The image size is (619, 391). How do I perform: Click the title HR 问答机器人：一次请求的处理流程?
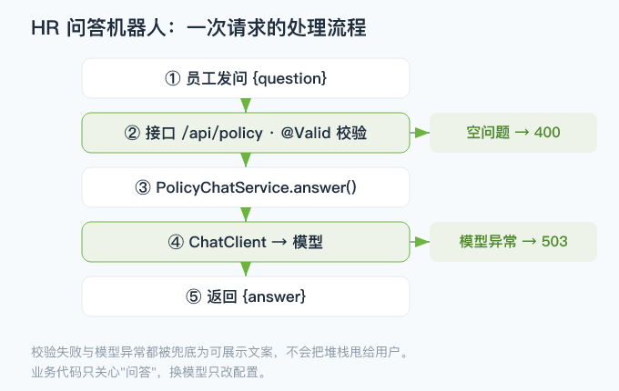click(x=198, y=28)
